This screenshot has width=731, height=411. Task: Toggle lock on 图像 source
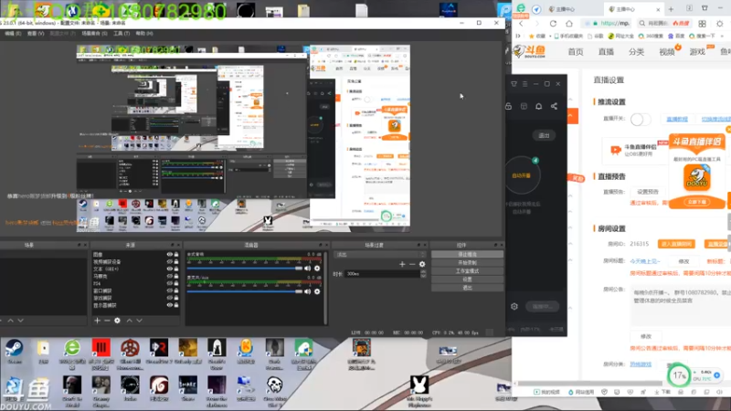click(176, 255)
